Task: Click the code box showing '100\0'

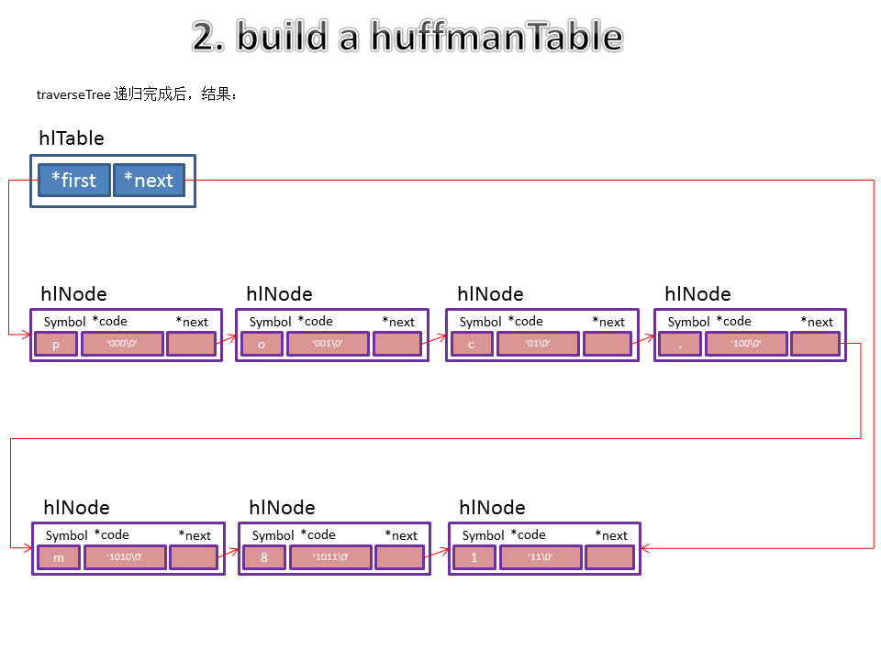Action: 746,344
